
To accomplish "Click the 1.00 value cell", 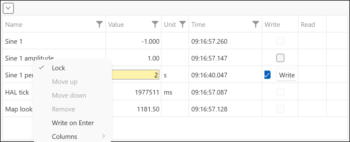I will (x=133, y=58).
